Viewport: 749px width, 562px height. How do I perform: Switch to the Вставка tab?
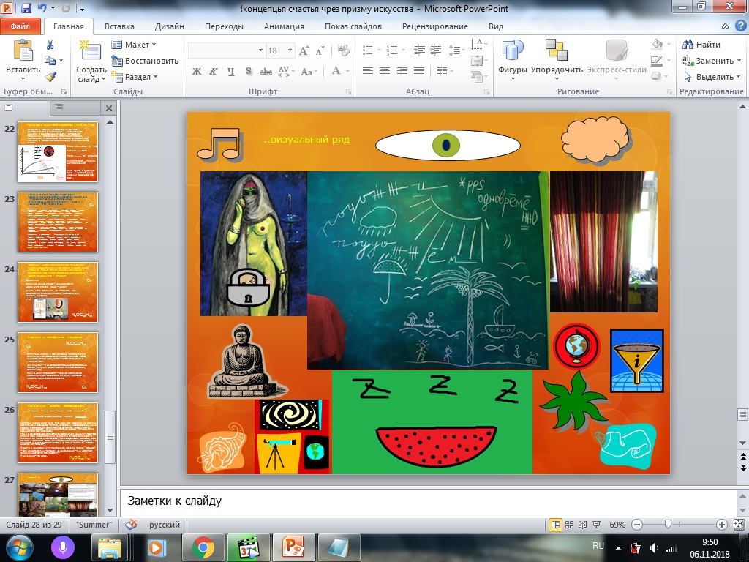pyautogui.click(x=119, y=26)
